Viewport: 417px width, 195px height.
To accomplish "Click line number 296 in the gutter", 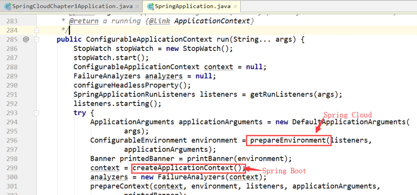I will pos(11,140).
